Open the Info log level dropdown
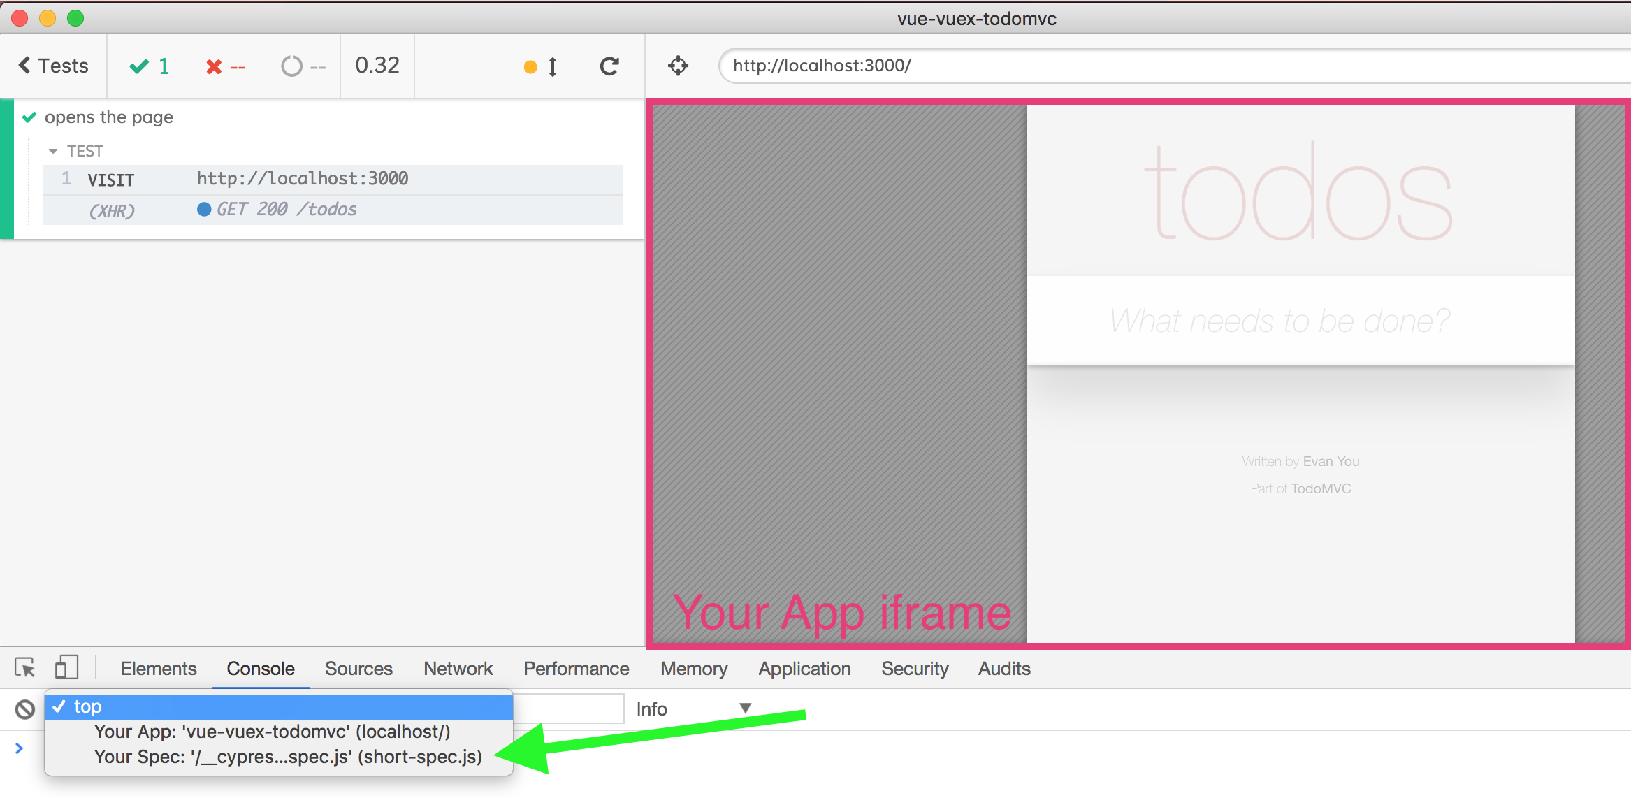Viewport: 1631px width, 798px height. (692, 709)
